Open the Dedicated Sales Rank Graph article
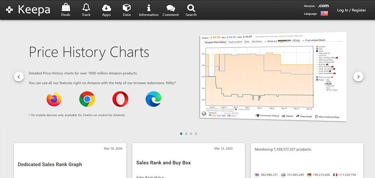375x178 pixels. (x=50, y=165)
